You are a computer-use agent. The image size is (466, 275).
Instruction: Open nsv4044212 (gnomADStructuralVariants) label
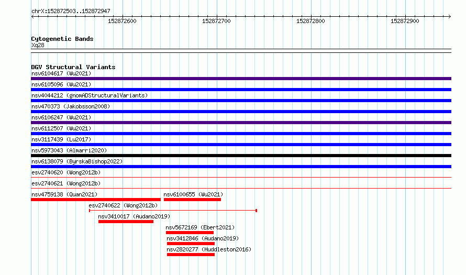90,95
